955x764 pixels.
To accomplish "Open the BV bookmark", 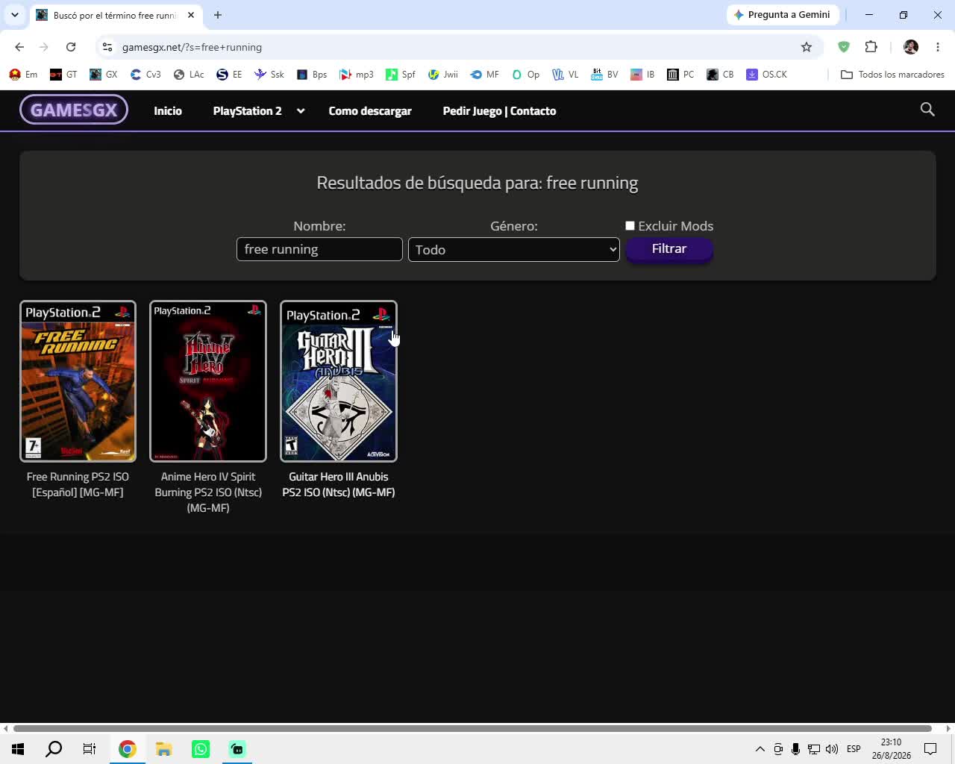I will [x=604, y=75].
